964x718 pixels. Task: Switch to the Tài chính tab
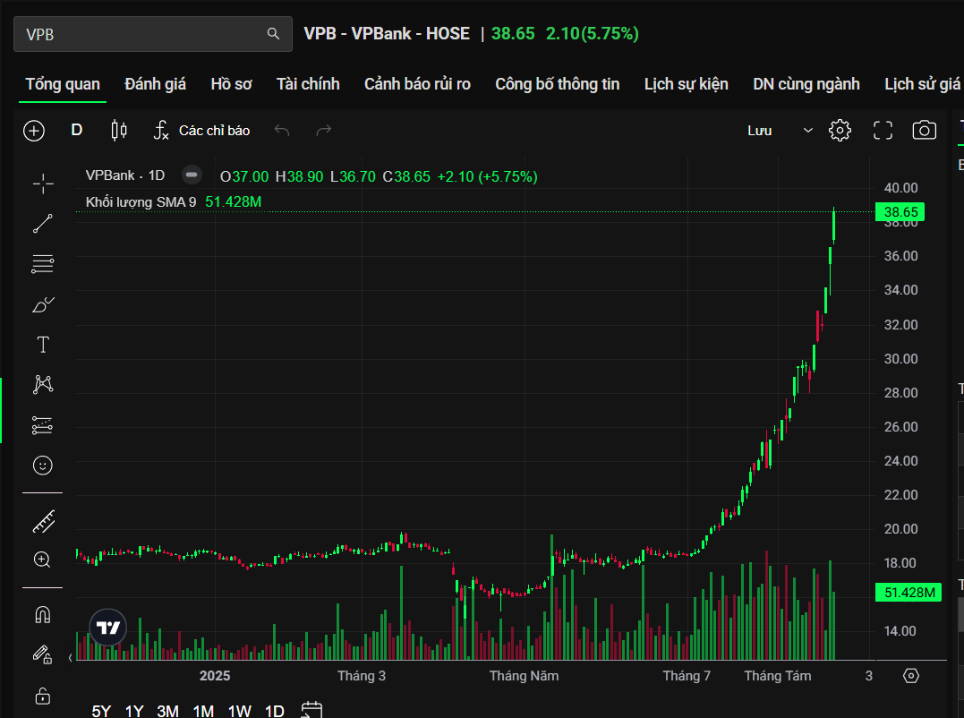(x=308, y=84)
